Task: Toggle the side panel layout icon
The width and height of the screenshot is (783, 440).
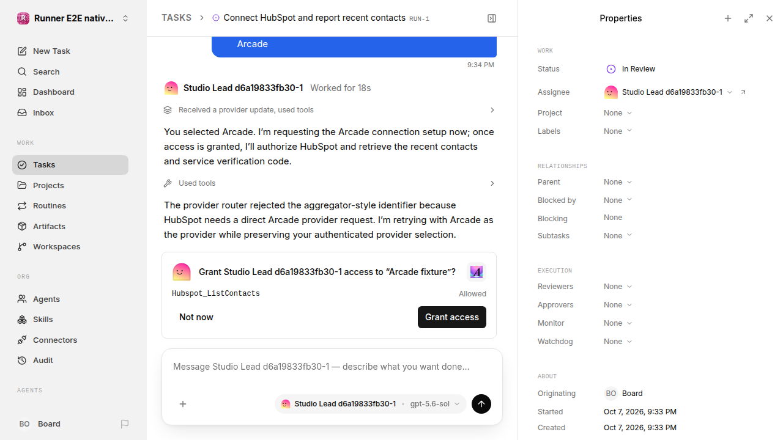Action: click(x=492, y=18)
